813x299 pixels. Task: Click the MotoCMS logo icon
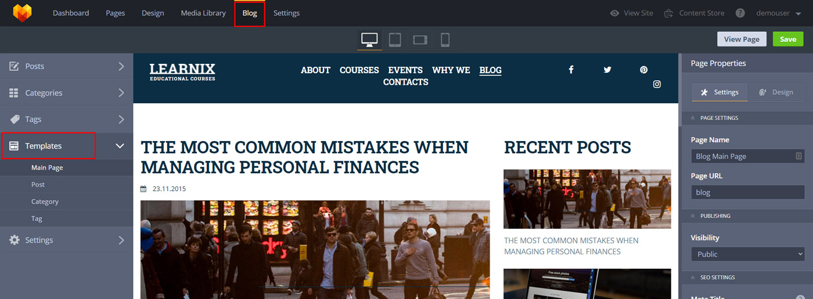point(23,13)
